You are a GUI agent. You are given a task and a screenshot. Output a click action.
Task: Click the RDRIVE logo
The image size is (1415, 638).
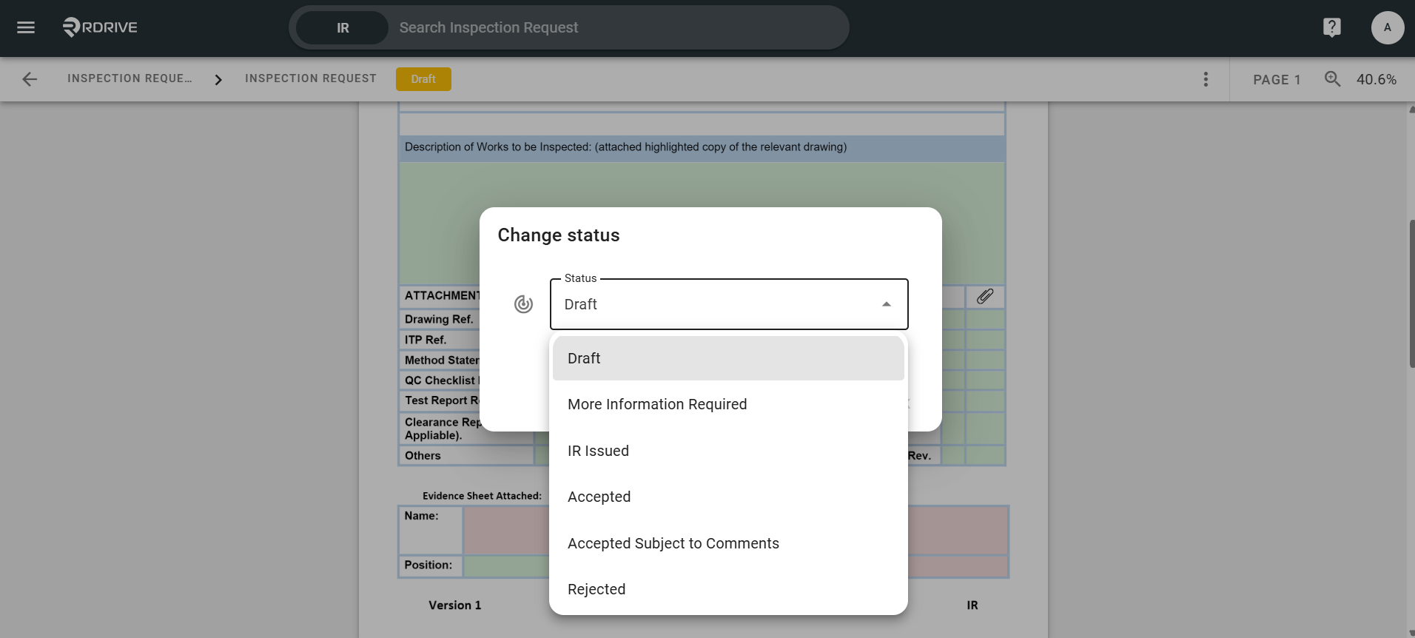pyautogui.click(x=100, y=27)
